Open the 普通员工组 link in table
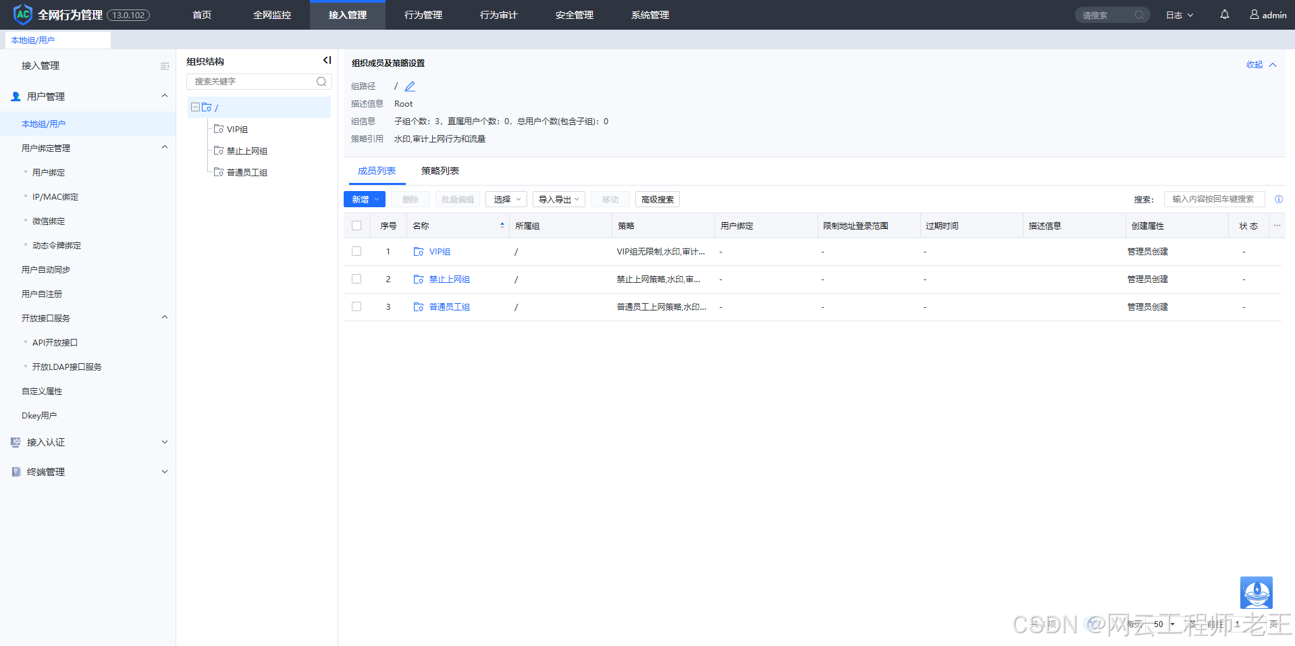The width and height of the screenshot is (1295, 646). click(x=450, y=306)
